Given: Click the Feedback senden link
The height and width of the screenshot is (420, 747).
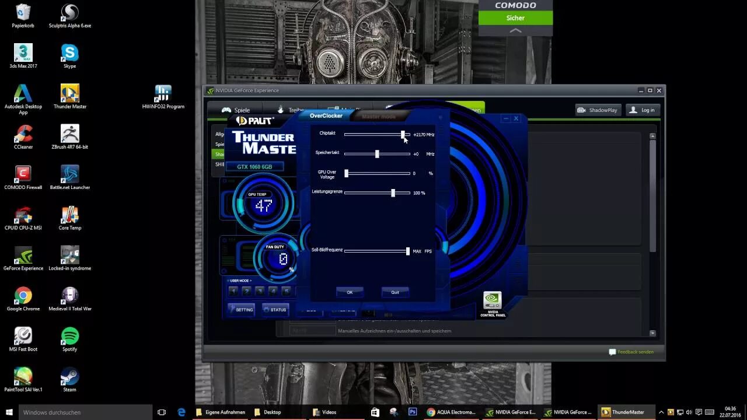Looking at the screenshot, I should pos(631,352).
